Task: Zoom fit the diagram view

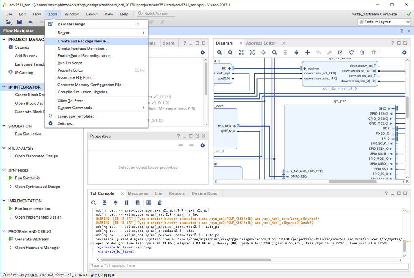Action: [241, 52]
